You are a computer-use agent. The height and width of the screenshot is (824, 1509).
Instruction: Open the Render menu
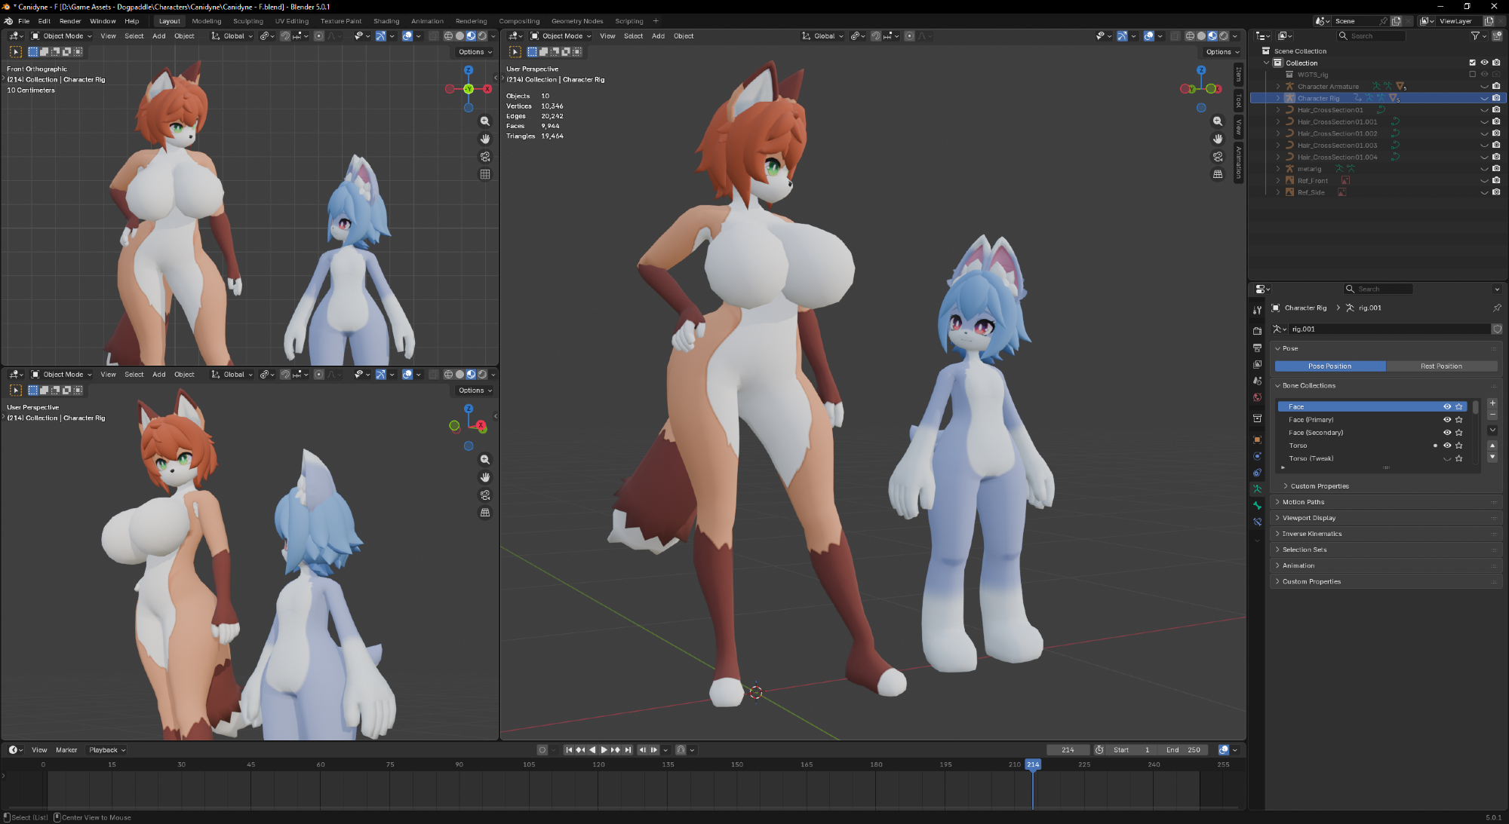point(70,21)
